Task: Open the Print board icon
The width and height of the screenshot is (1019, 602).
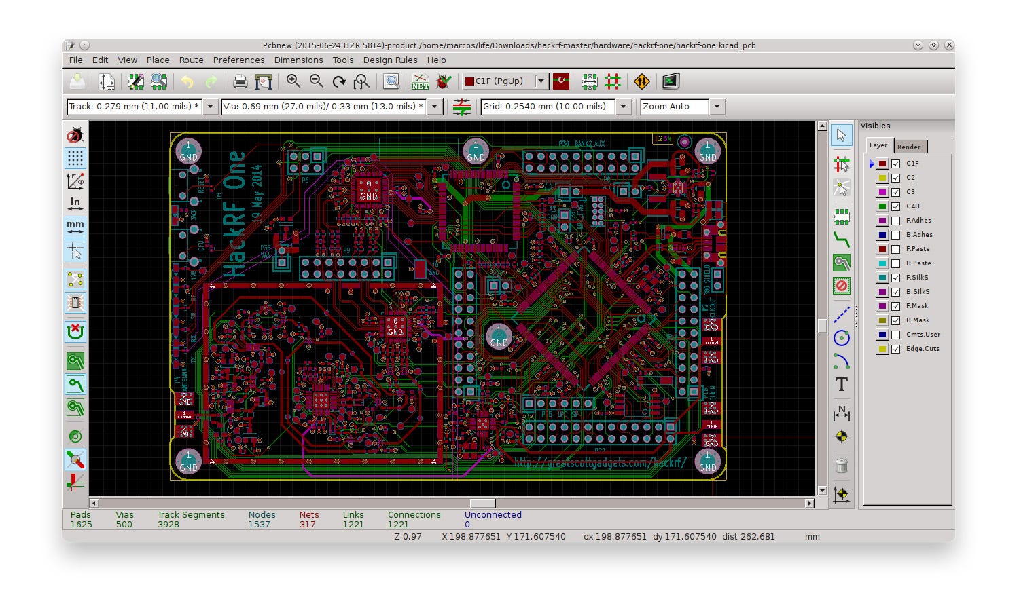Action: click(240, 81)
